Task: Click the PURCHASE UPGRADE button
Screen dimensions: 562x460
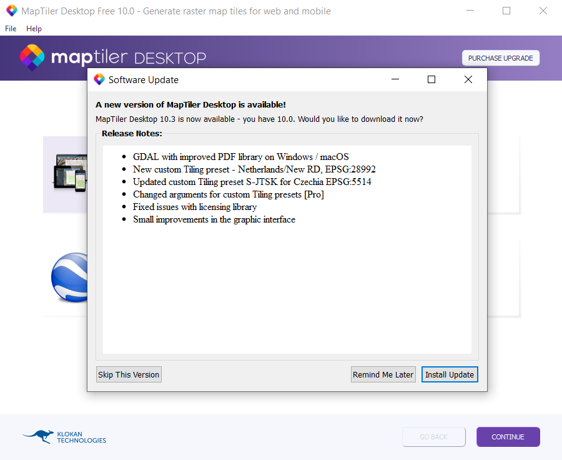Action: point(500,57)
